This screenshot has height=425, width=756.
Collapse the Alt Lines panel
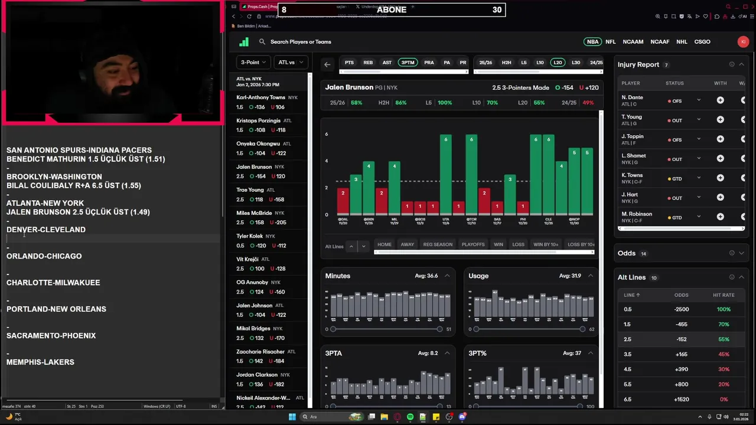pos(742,277)
